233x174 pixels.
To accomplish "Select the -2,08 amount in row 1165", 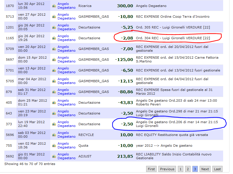I will (x=128, y=38).
